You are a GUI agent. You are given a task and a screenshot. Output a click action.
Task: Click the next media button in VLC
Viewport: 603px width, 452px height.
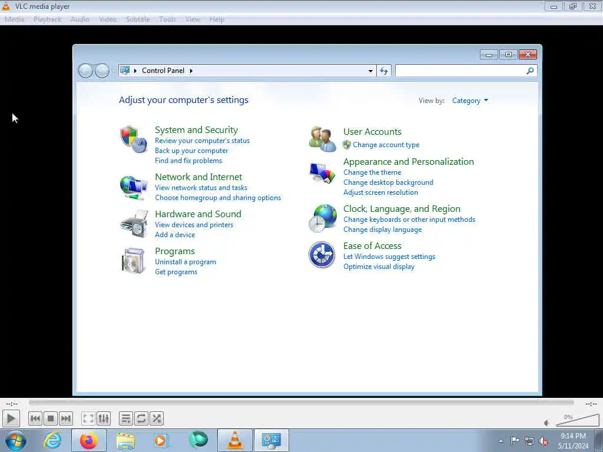(66, 418)
